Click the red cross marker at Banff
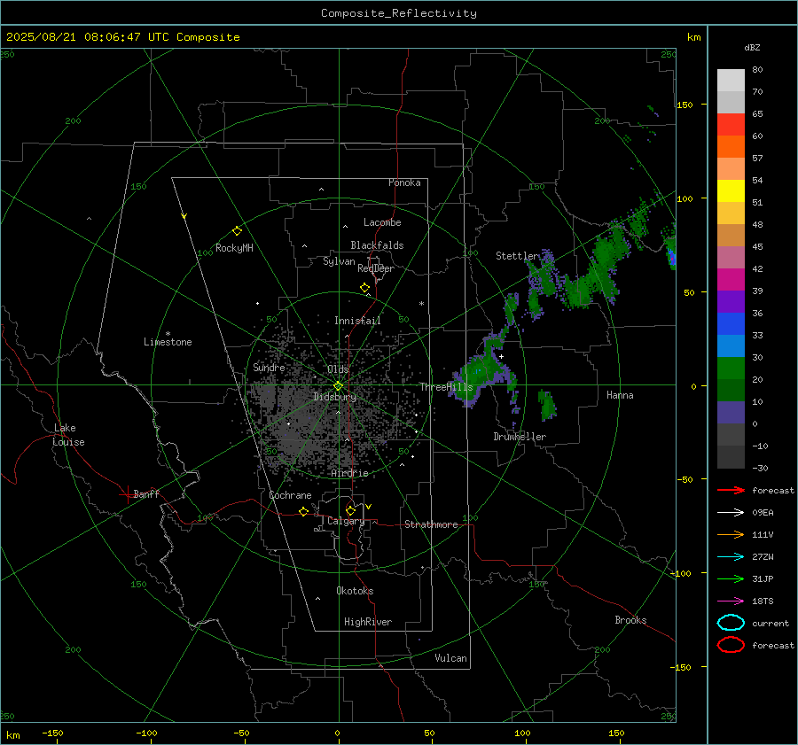 pos(127,494)
